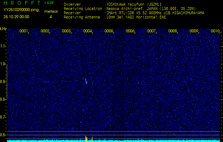Screen dimensions: 223x142
Task: Click time marker 0008
Action: (x=172, y=31)
